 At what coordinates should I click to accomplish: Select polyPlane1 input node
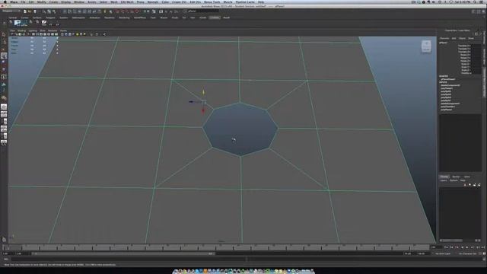click(447, 110)
